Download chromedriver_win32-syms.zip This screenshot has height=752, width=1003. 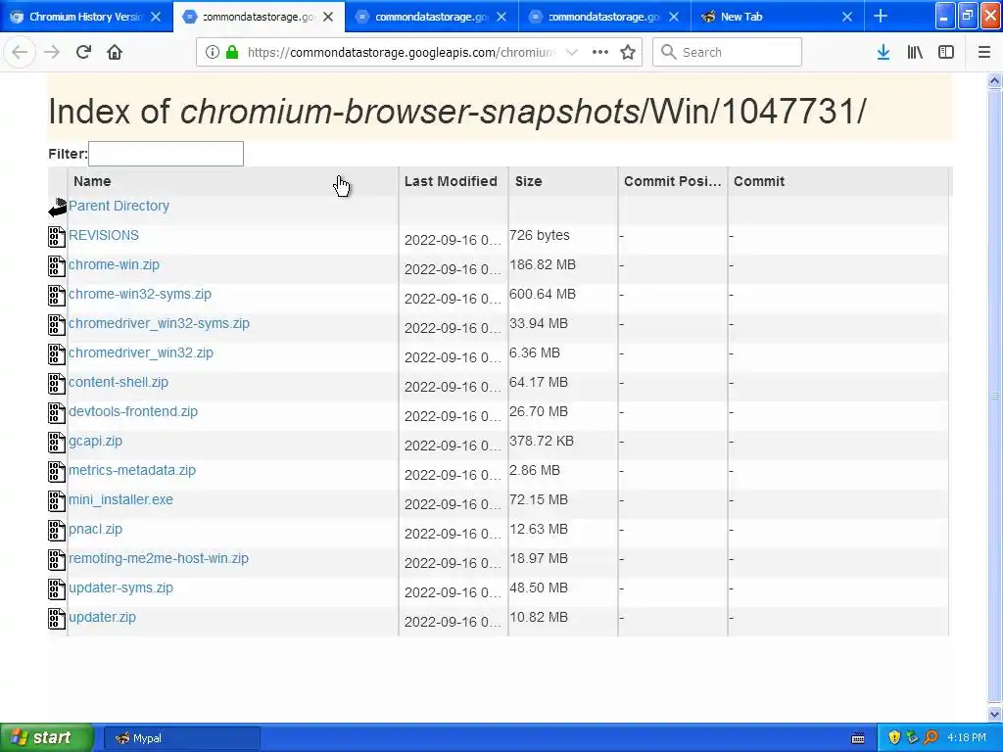pyautogui.click(x=160, y=323)
